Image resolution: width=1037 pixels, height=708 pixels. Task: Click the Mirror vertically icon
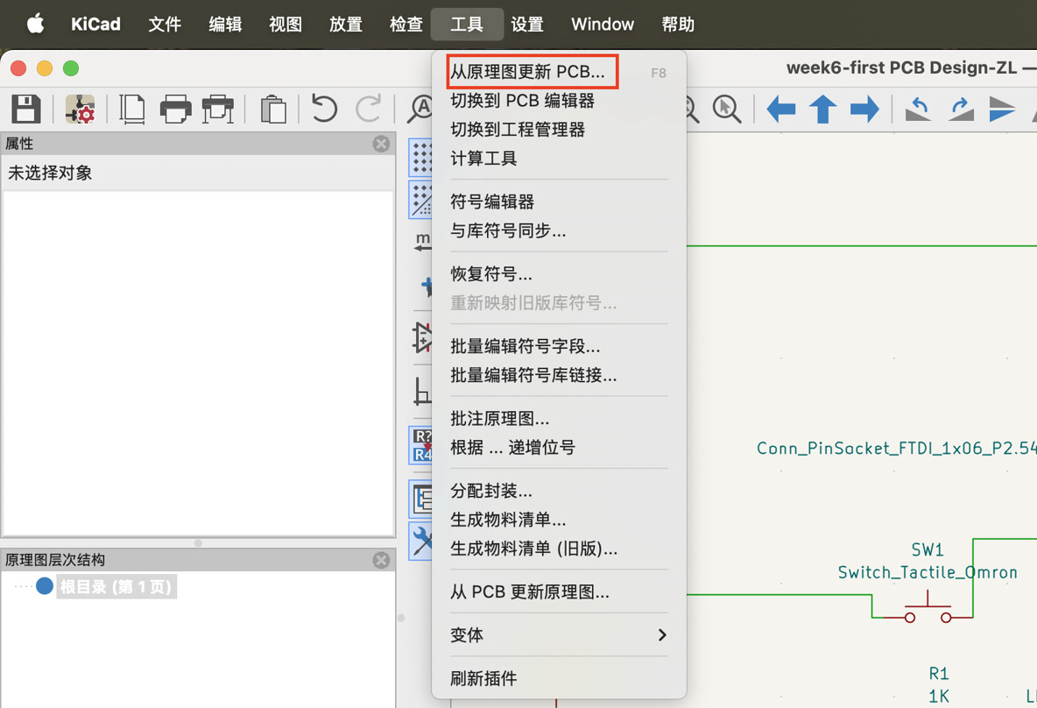(x=1002, y=109)
